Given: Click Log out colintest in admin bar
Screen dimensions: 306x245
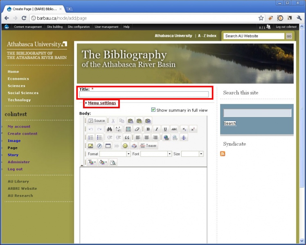Looking at the screenshot, I should tap(286, 27).
